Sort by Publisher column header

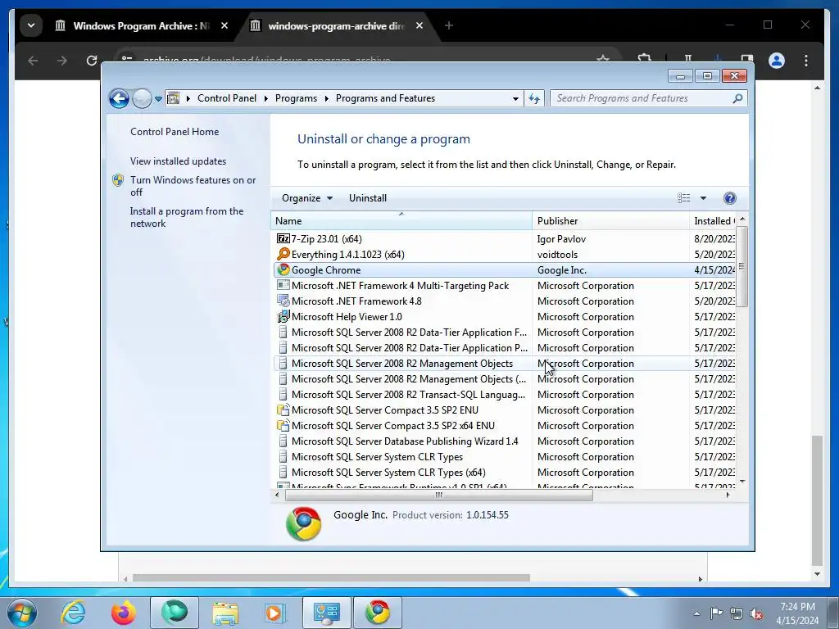(610, 221)
